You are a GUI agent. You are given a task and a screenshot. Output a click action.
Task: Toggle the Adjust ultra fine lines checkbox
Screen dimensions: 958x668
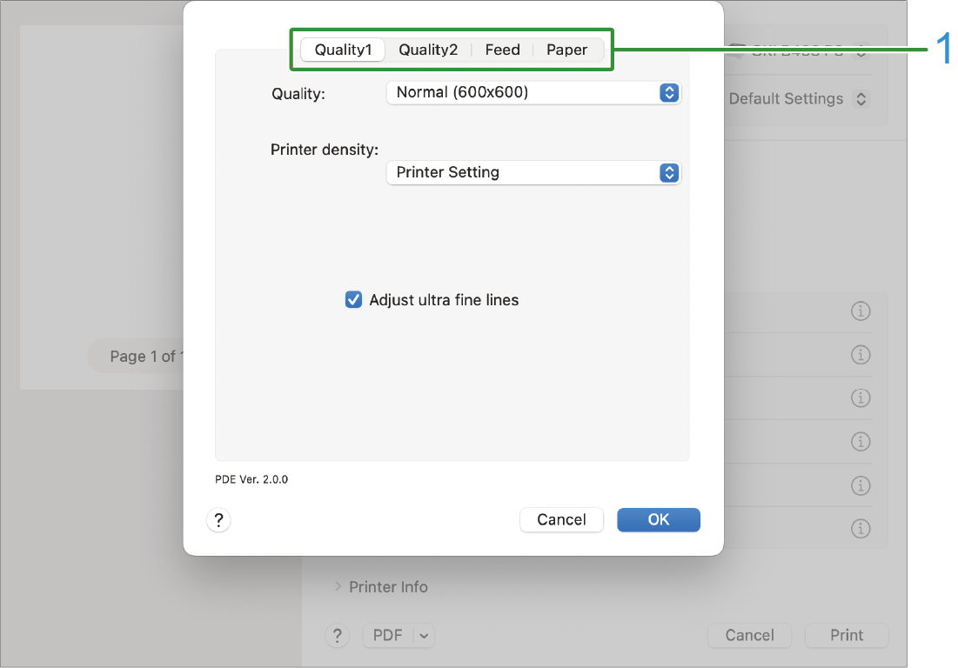pyautogui.click(x=353, y=300)
